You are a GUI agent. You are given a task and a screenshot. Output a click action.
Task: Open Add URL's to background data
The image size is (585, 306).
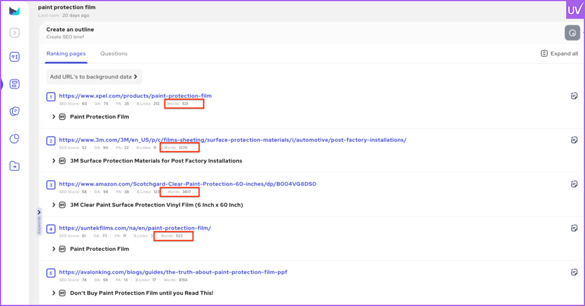tap(94, 76)
